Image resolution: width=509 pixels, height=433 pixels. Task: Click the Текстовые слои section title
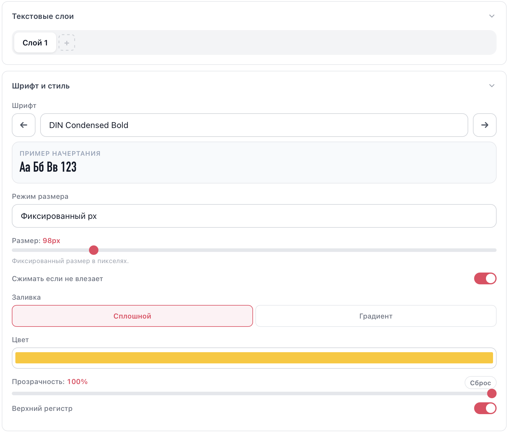pyautogui.click(x=43, y=16)
